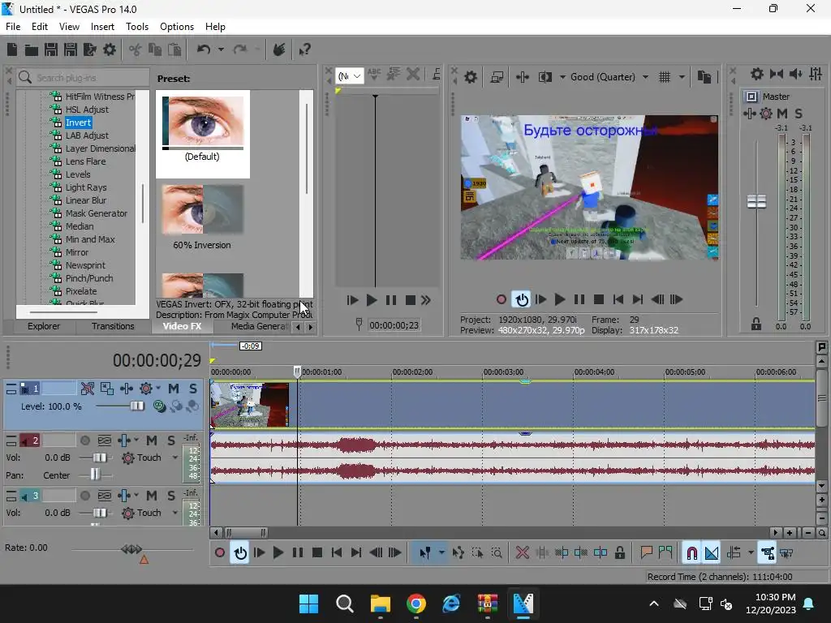This screenshot has width=831, height=623.
Task: Click the Undo arrow icon
Action: click(204, 49)
